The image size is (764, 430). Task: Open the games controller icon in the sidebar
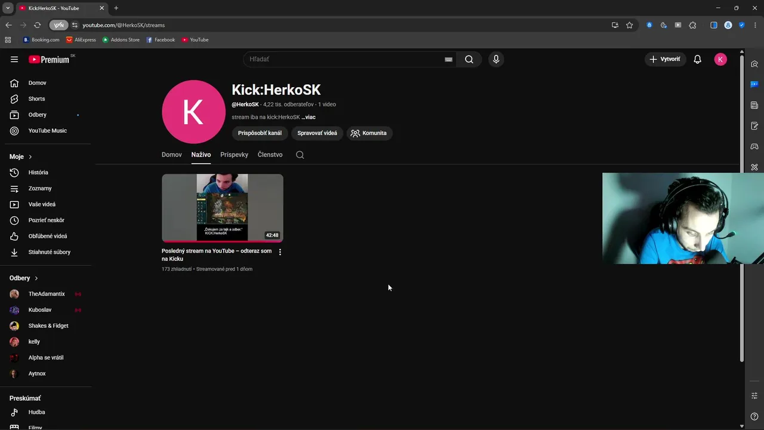(x=754, y=146)
